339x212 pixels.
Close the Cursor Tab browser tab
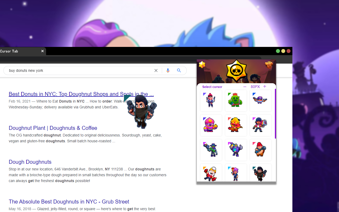click(42, 51)
